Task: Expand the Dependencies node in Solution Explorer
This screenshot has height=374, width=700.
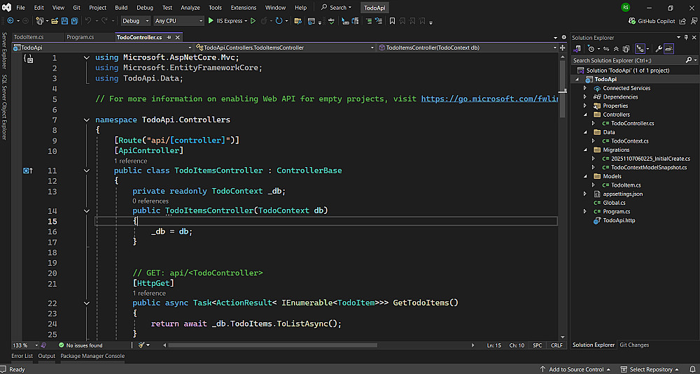Action: tap(586, 97)
